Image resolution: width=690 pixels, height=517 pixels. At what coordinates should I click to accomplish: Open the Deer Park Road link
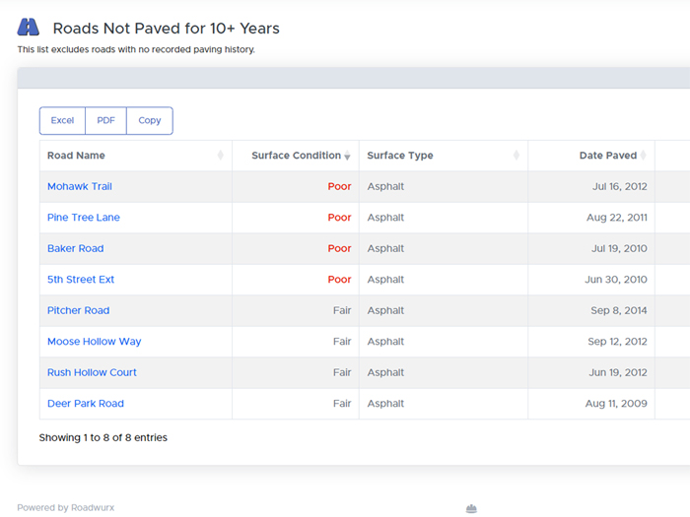click(x=86, y=404)
